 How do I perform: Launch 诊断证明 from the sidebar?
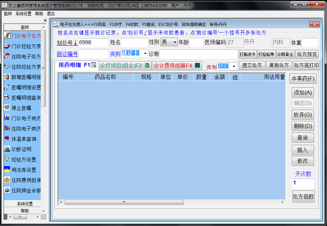click(21, 149)
